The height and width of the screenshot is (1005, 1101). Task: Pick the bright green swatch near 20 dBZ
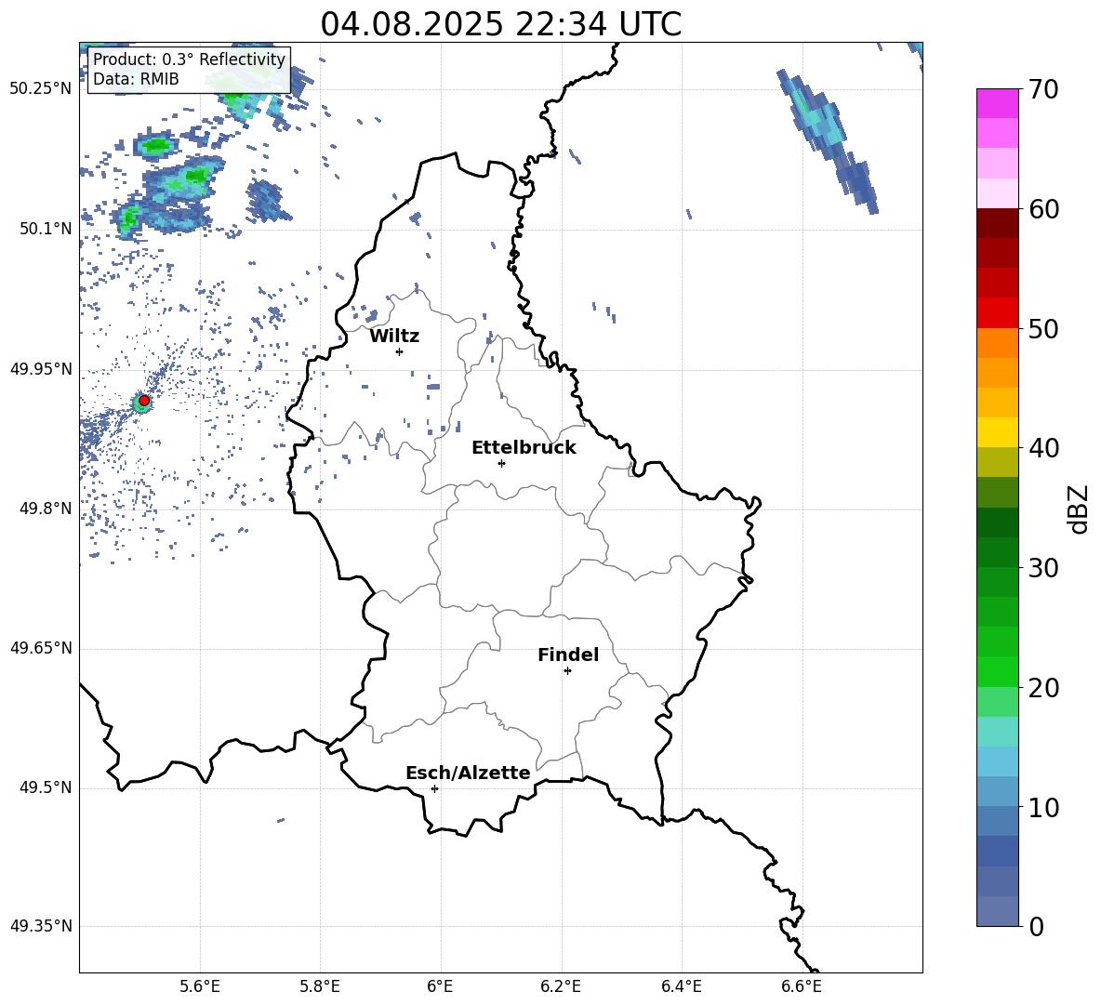[x=997, y=671]
